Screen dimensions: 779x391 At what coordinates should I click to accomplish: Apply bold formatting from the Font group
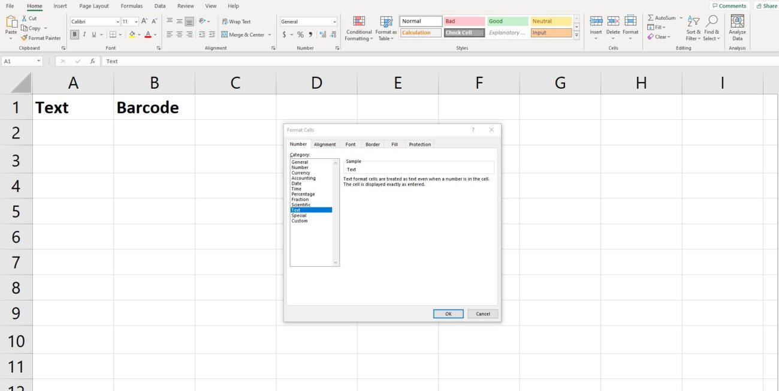click(74, 34)
